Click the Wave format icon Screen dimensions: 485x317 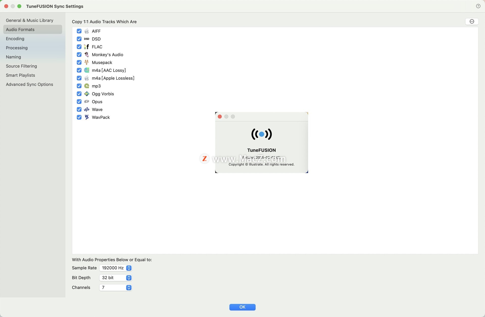coord(87,109)
